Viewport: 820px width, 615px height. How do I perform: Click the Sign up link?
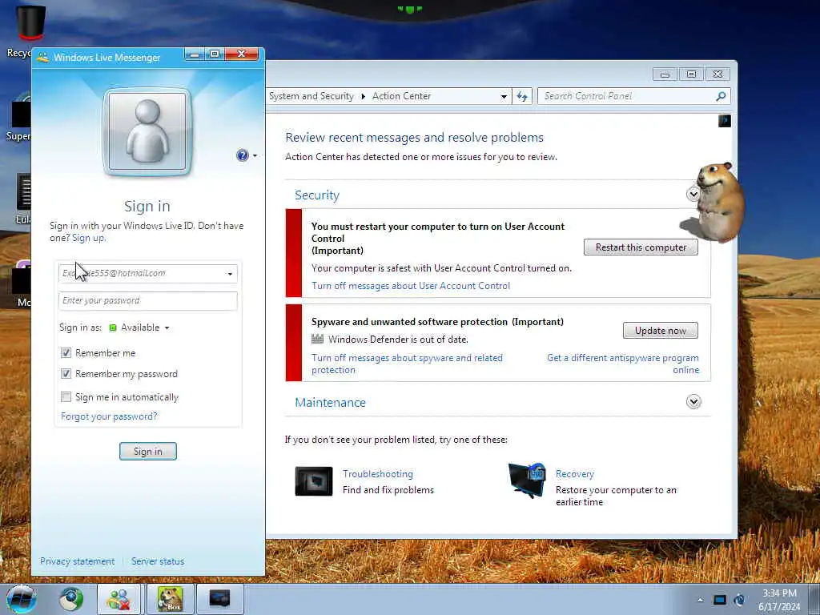(x=88, y=238)
